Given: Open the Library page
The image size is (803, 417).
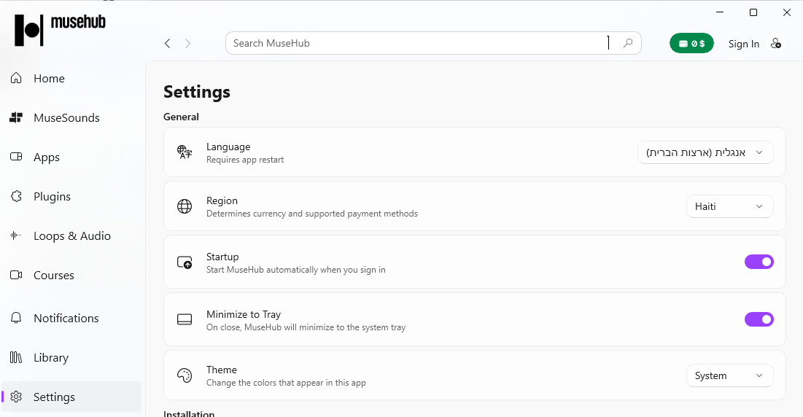Looking at the screenshot, I should [x=71, y=358].
